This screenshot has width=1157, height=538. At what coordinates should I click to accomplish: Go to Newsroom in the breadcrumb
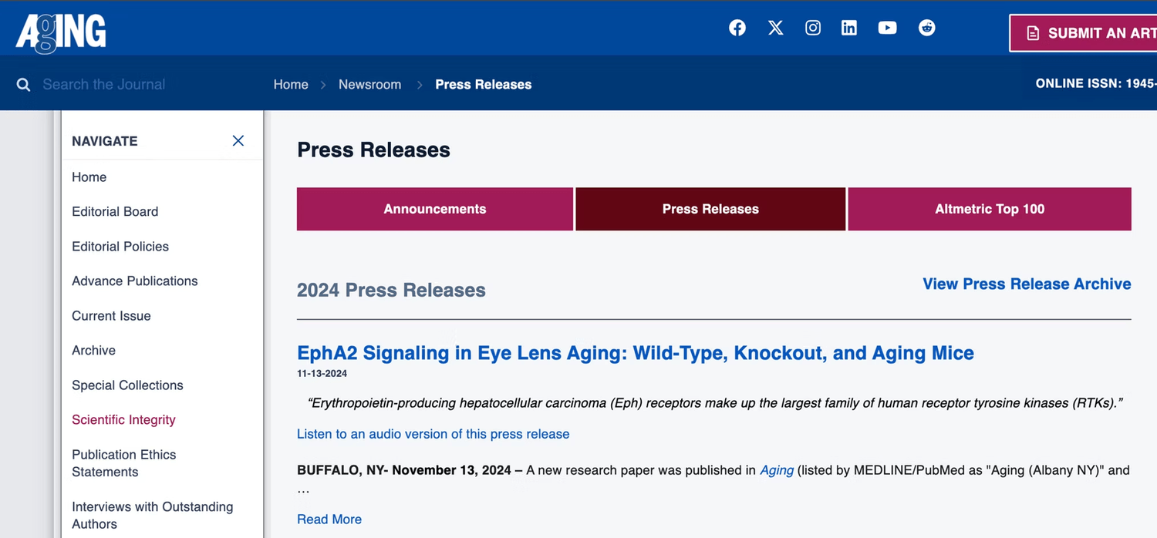tap(369, 85)
